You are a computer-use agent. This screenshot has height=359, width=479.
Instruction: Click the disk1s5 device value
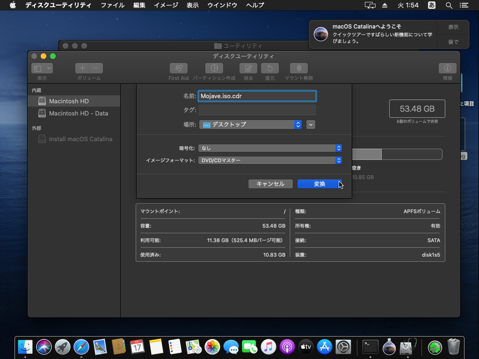(431, 255)
